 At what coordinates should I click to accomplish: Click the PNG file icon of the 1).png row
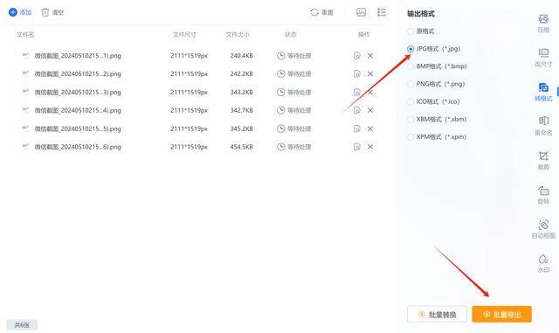25,55
